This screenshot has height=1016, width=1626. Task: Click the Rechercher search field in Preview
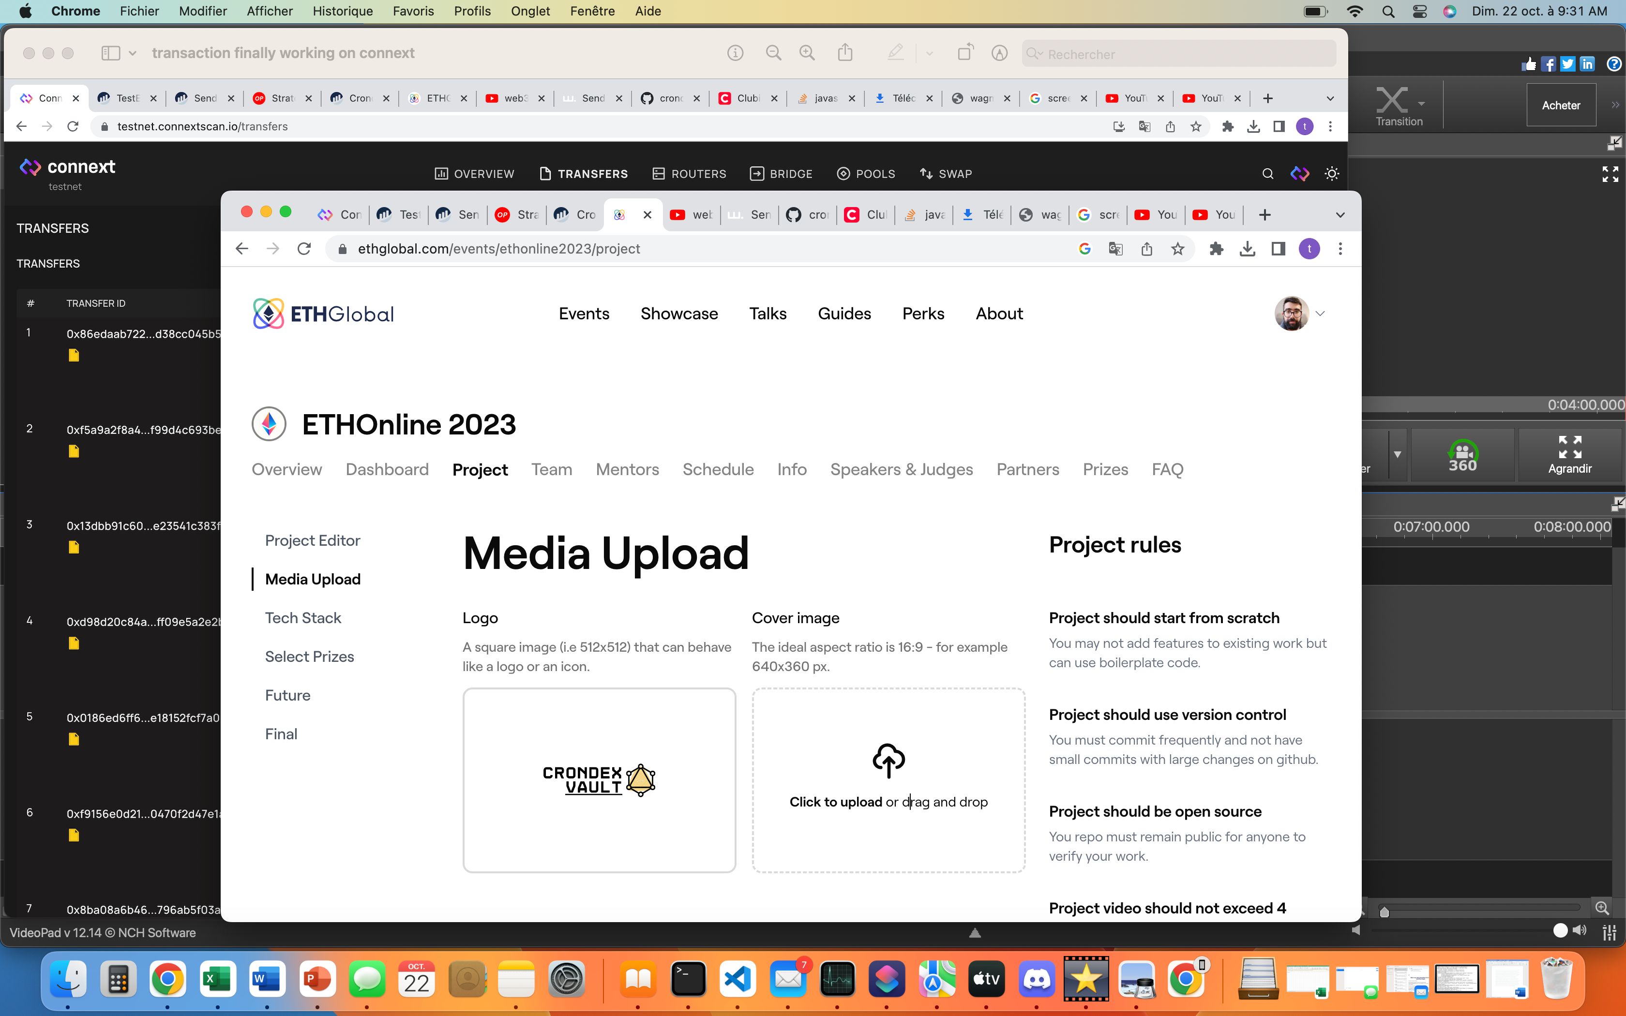1179,54
